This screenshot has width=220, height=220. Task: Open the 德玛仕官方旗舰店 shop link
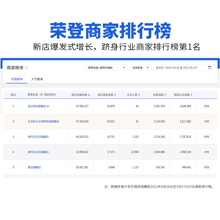coord(38,137)
